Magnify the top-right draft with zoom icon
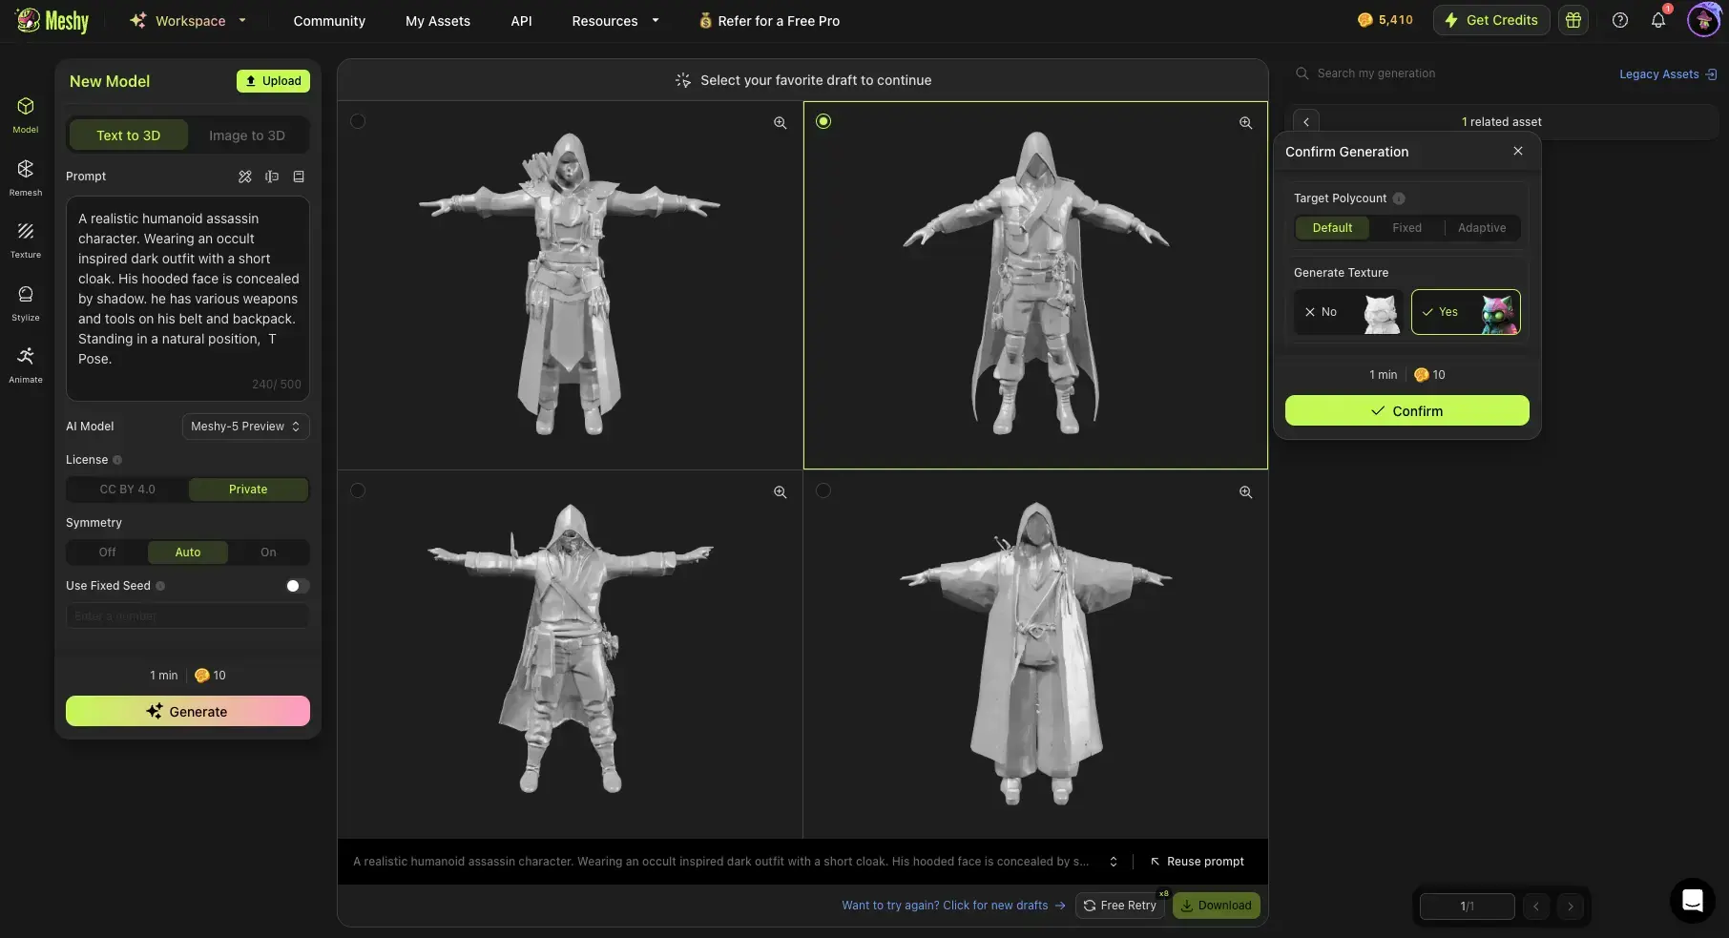The image size is (1729, 938). [1245, 122]
